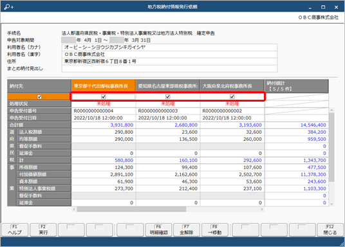
Task: Click the 特別法人事業税額 value 237,100
Action: point(252,188)
